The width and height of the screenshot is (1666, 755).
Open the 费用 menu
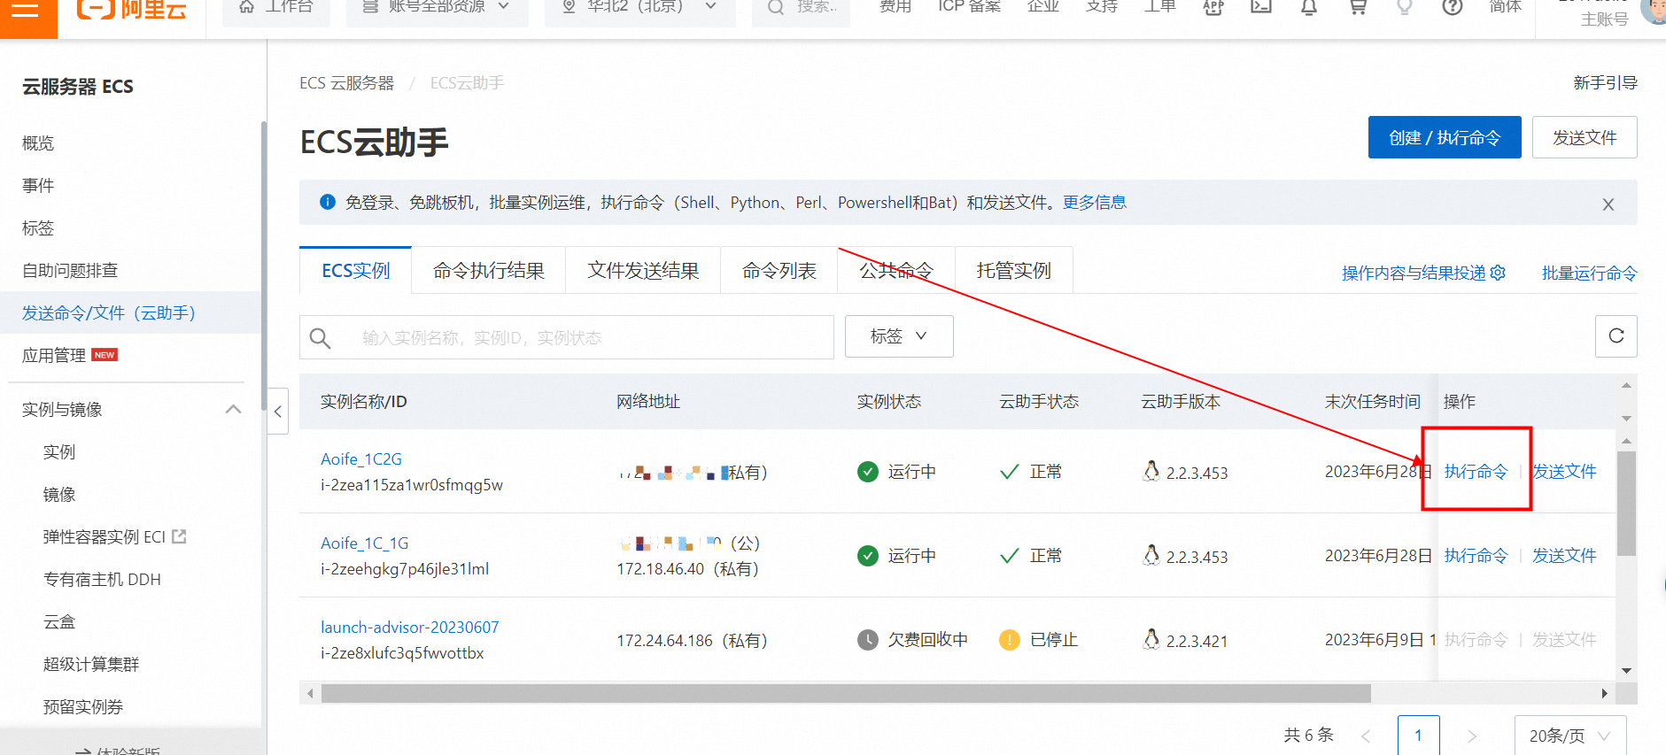point(895,7)
